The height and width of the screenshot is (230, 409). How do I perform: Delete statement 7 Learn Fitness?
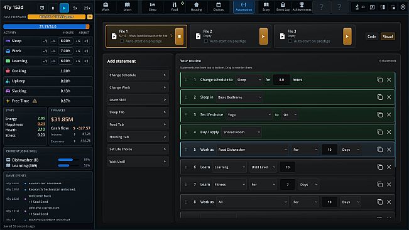pyautogui.click(x=389, y=185)
